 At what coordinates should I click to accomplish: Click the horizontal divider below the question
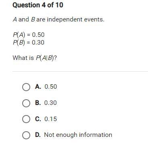80,71
